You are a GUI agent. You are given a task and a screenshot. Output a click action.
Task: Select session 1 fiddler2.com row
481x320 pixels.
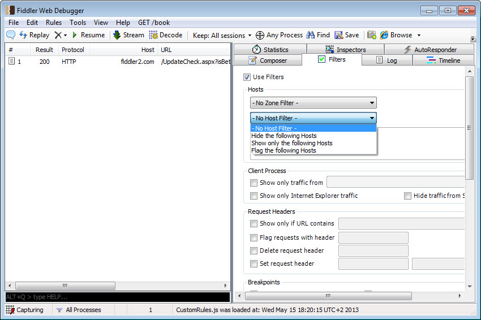pos(118,62)
